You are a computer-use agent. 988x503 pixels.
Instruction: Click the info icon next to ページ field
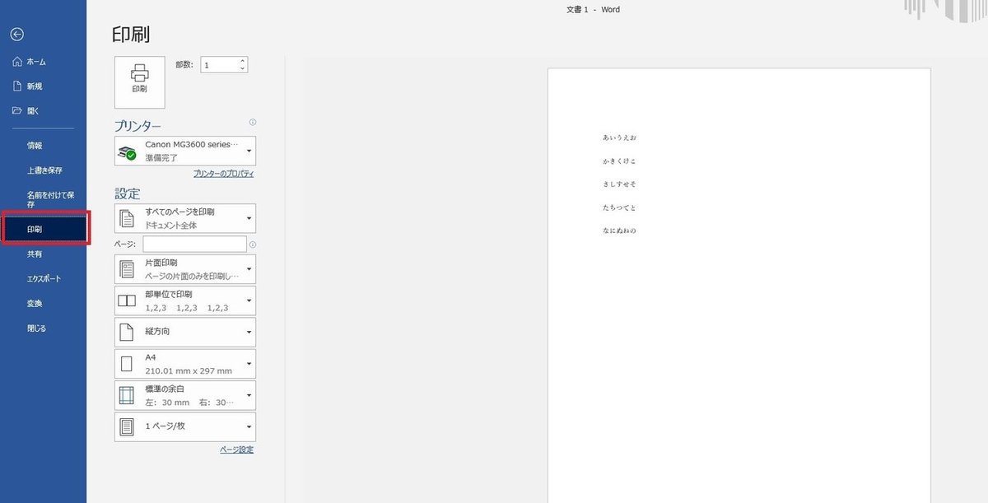point(252,245)
